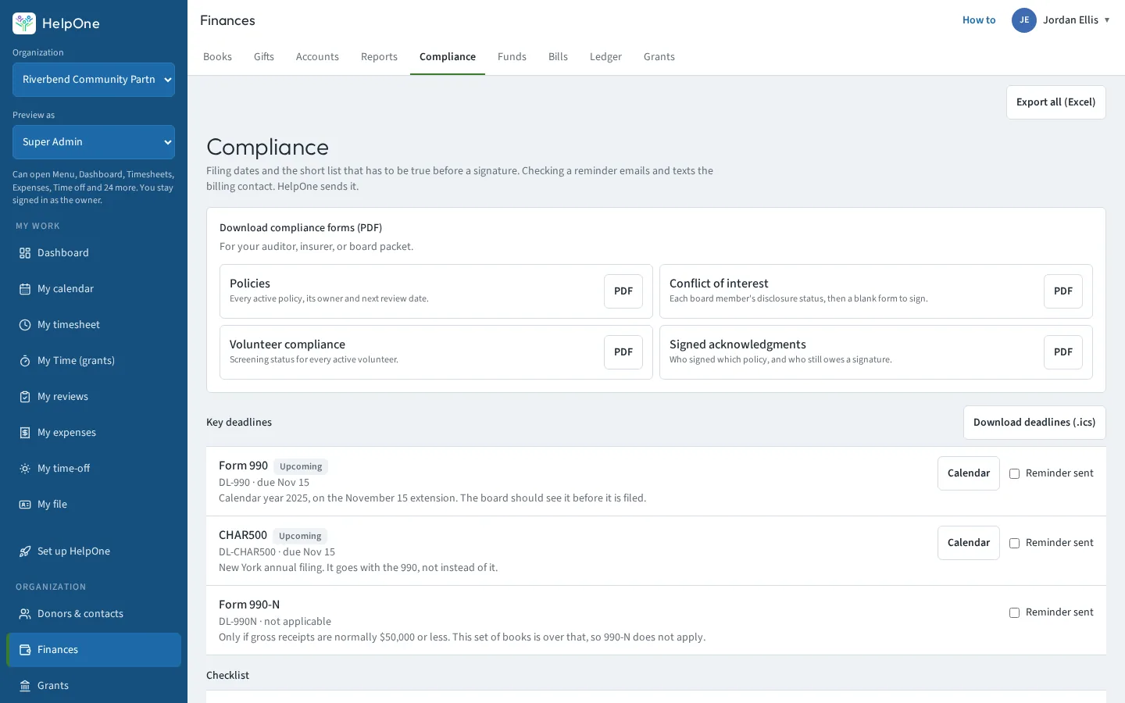Switch to the Bills tab

point(558,57)
